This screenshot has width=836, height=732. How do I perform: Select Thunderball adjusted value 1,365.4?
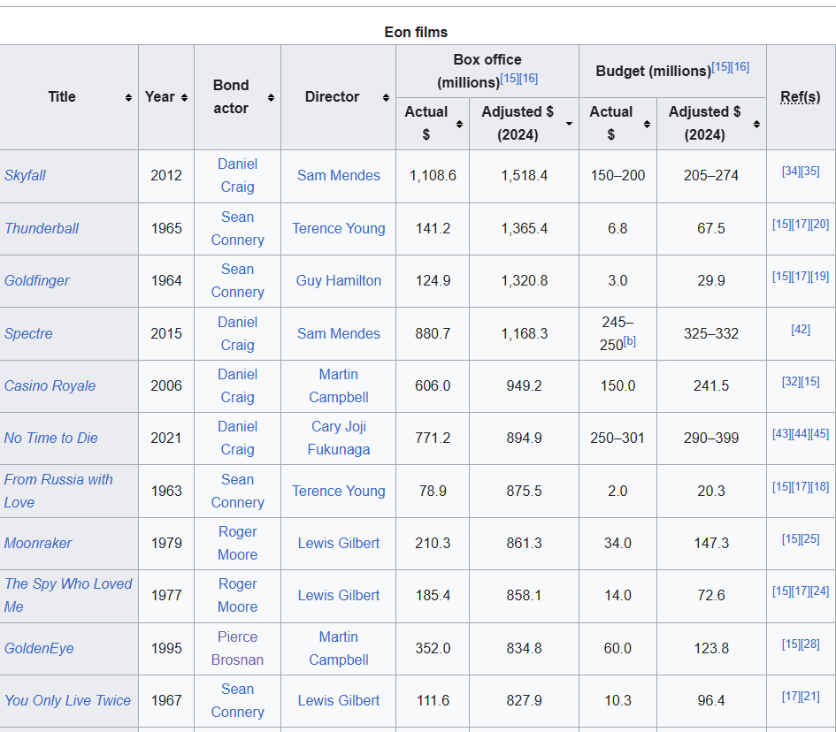pyautogui.click(x=524, y=229)
